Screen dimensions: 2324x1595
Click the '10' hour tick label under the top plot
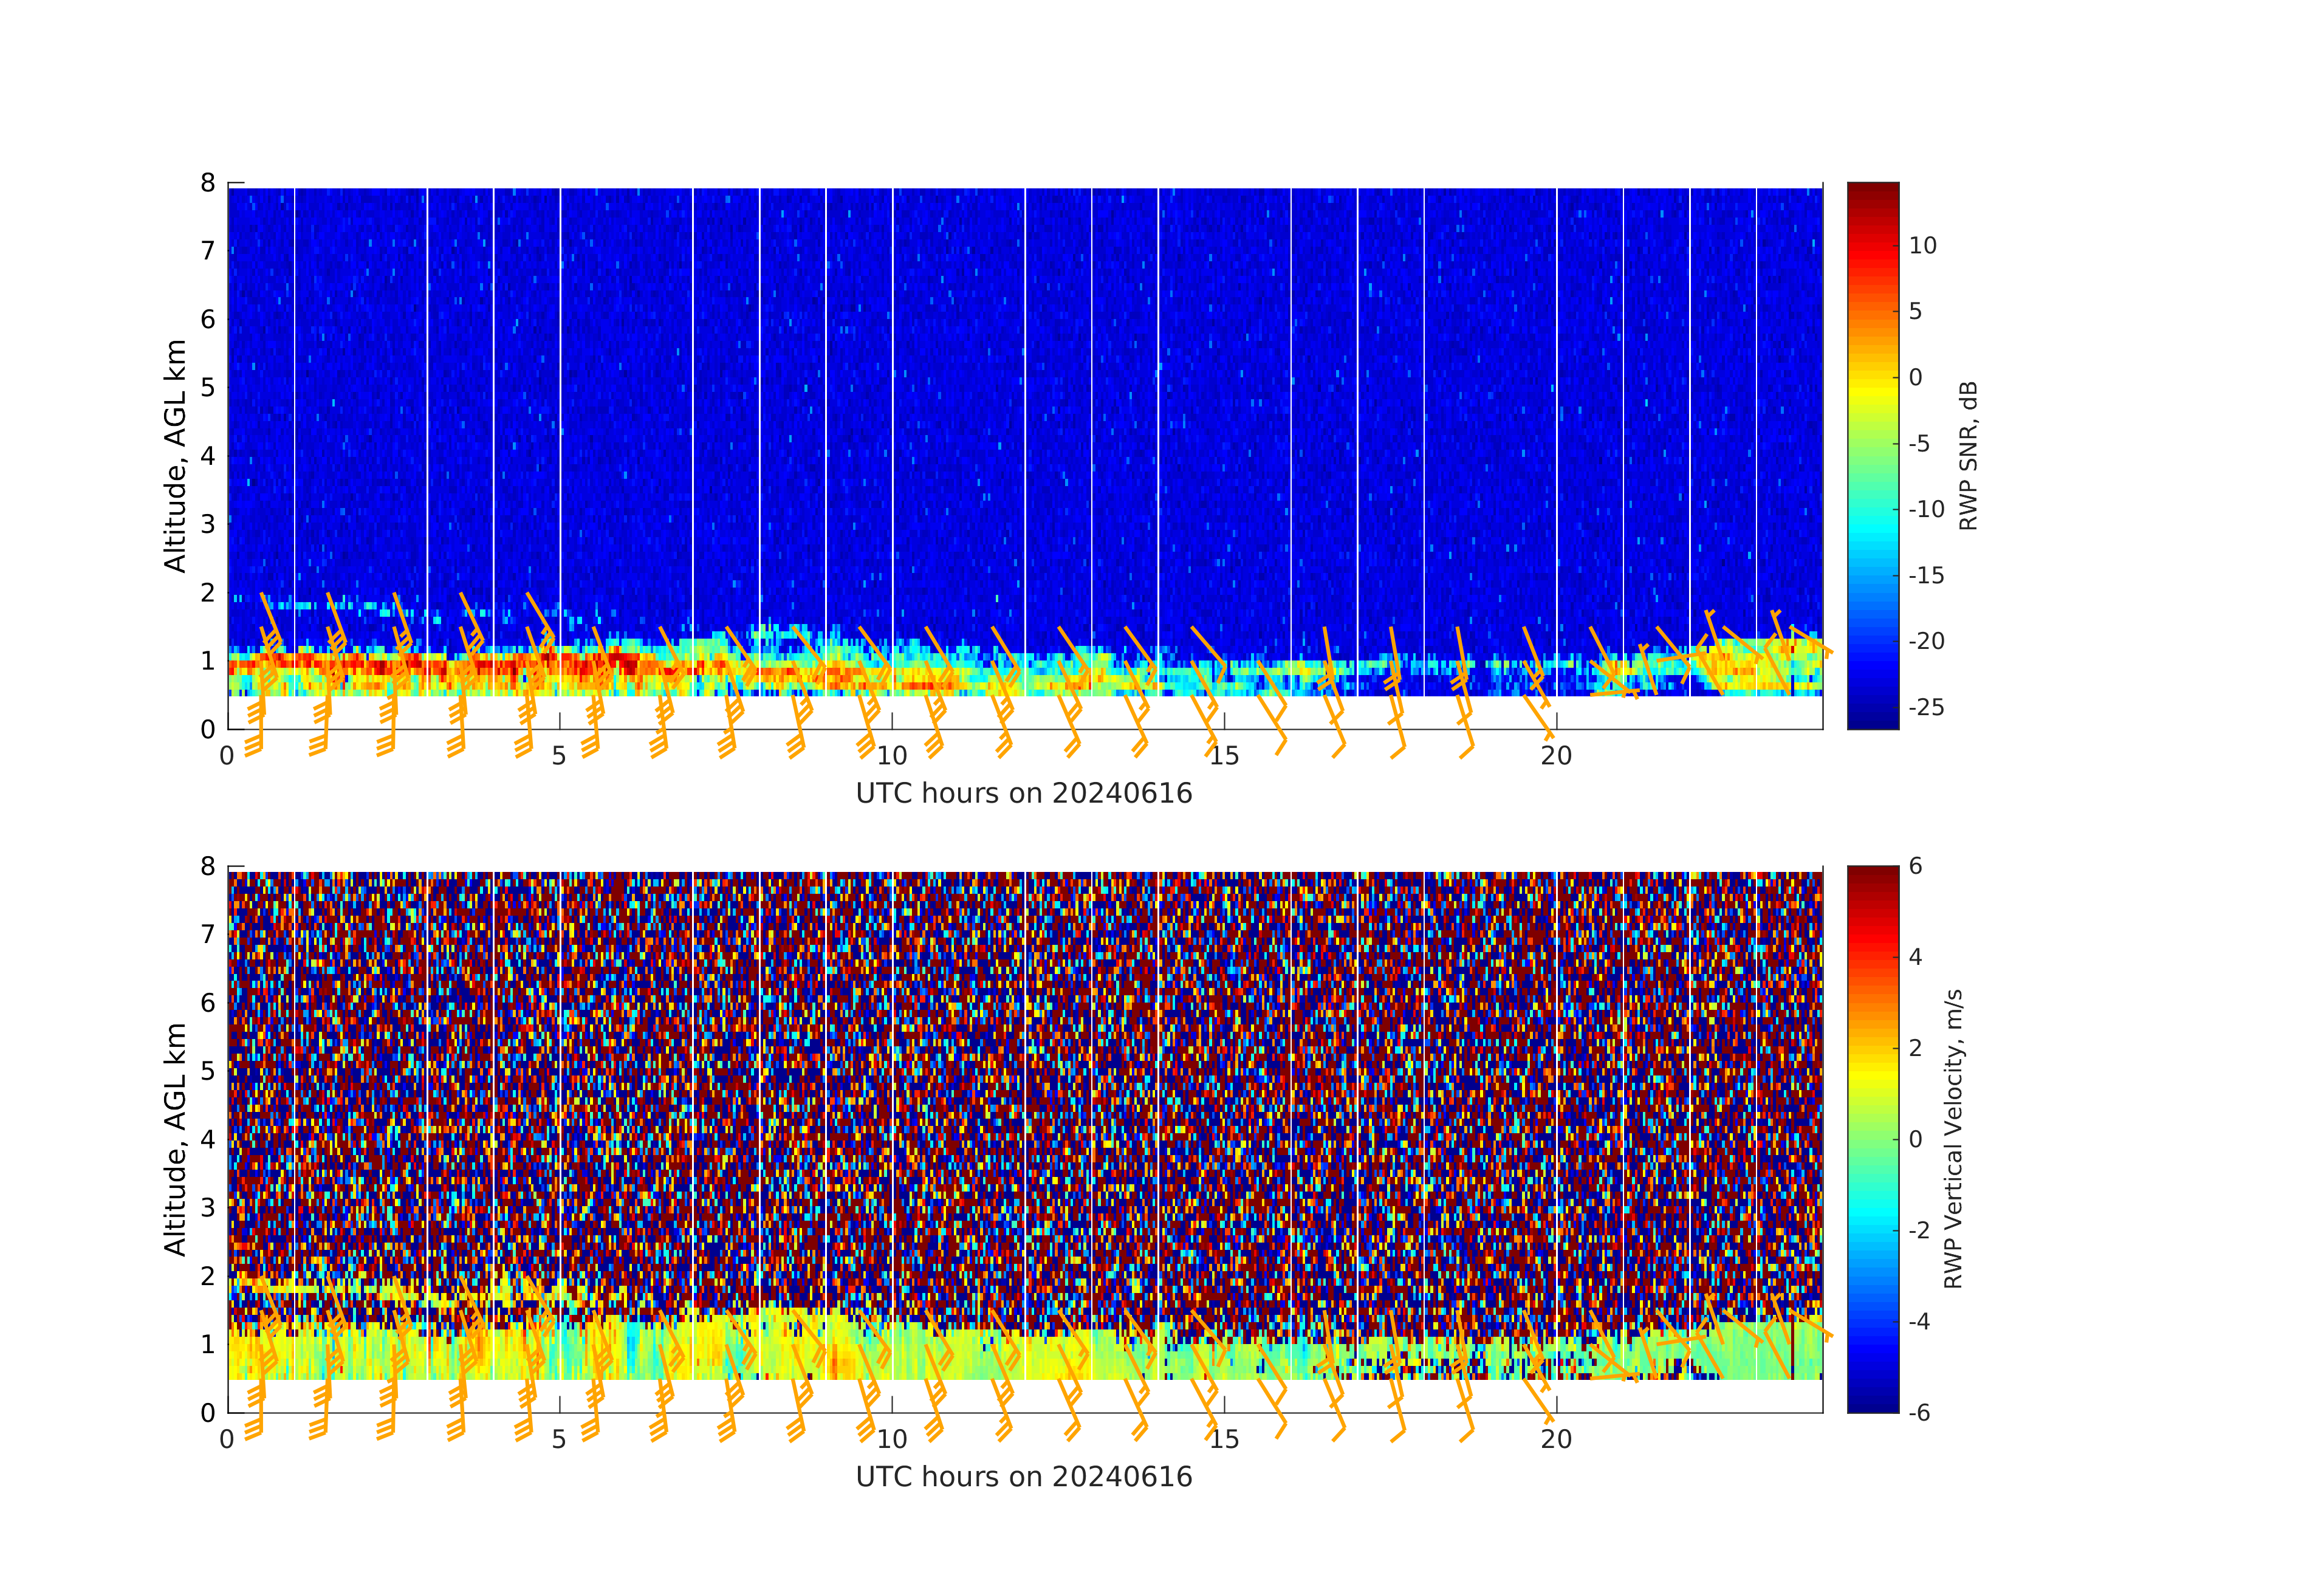click(891, 756)
